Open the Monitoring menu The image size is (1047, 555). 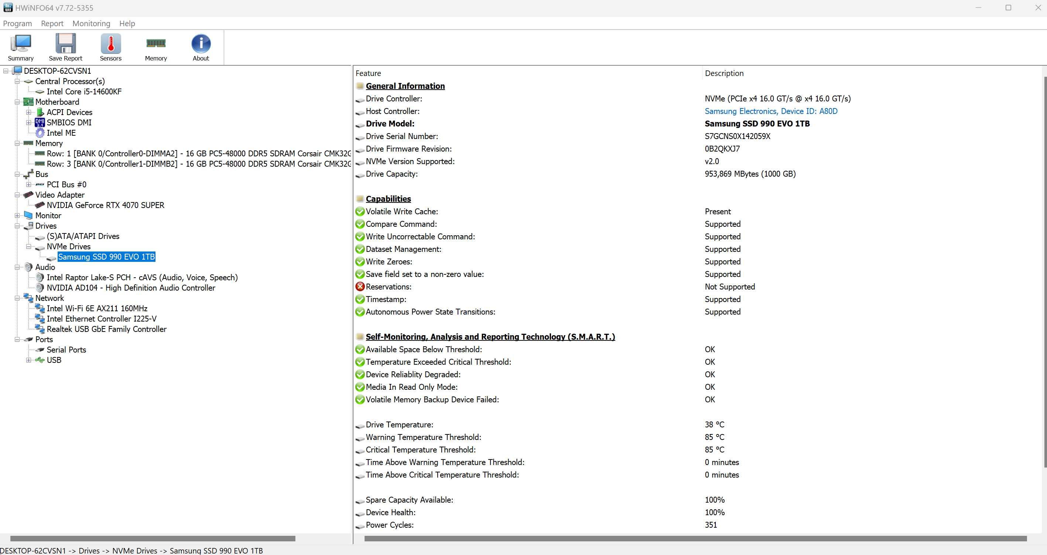pos(91,24)
